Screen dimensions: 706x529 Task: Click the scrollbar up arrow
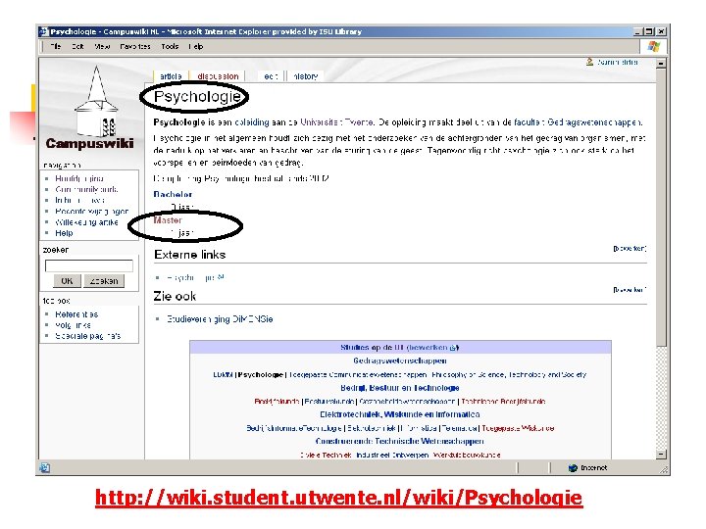pyautogui.click(x=661, y=63)
